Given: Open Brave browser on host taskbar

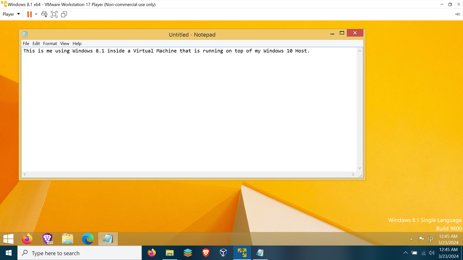Looking at the screenshot, I should [206, 253].
